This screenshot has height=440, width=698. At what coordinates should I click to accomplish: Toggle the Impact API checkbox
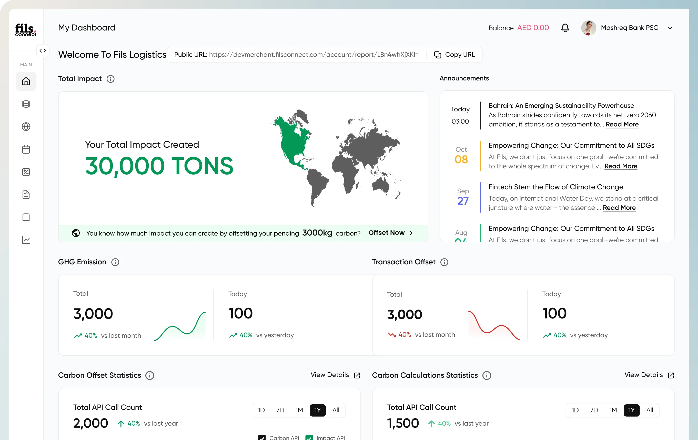(x=309, y=438)
